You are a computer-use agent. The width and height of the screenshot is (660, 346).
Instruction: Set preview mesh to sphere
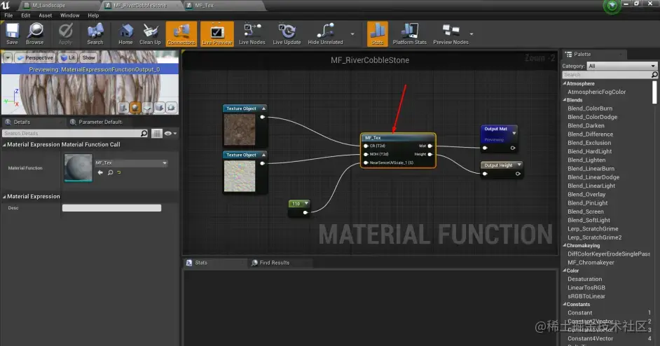coord(135,108)
